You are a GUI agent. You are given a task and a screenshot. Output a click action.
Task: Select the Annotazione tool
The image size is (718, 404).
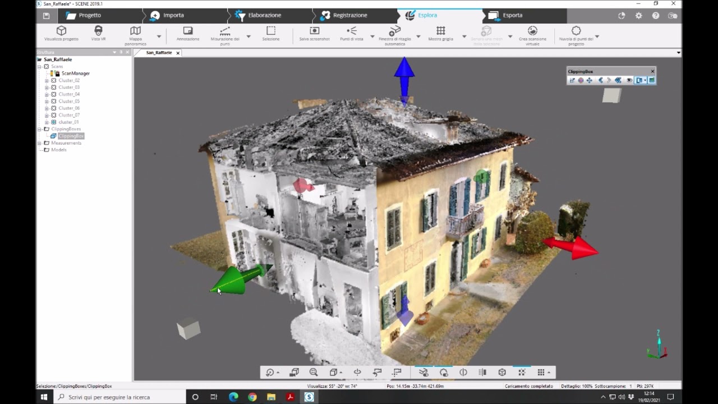188,34
